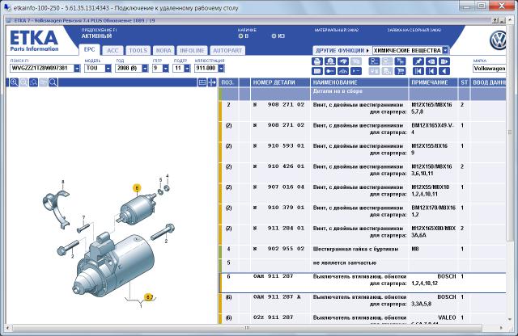The width and height of the screenshot is (518, 336).
Task: Select part number N 910 379 01
Action: 278,208
